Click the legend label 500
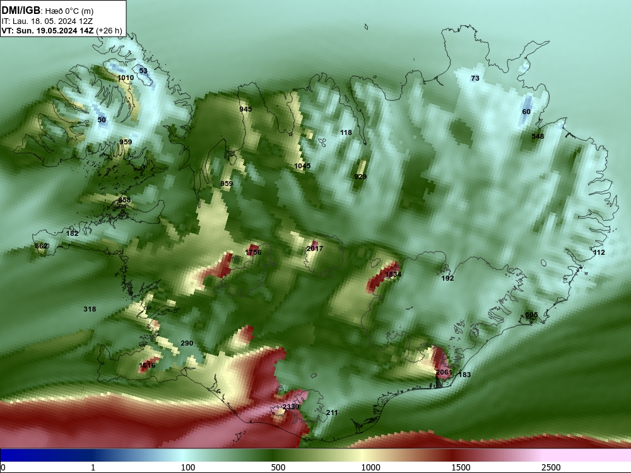Viewport: 631px width, 473px height. (278, 467)
